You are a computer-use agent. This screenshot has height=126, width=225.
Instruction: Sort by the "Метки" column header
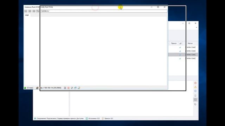(190, 43)
